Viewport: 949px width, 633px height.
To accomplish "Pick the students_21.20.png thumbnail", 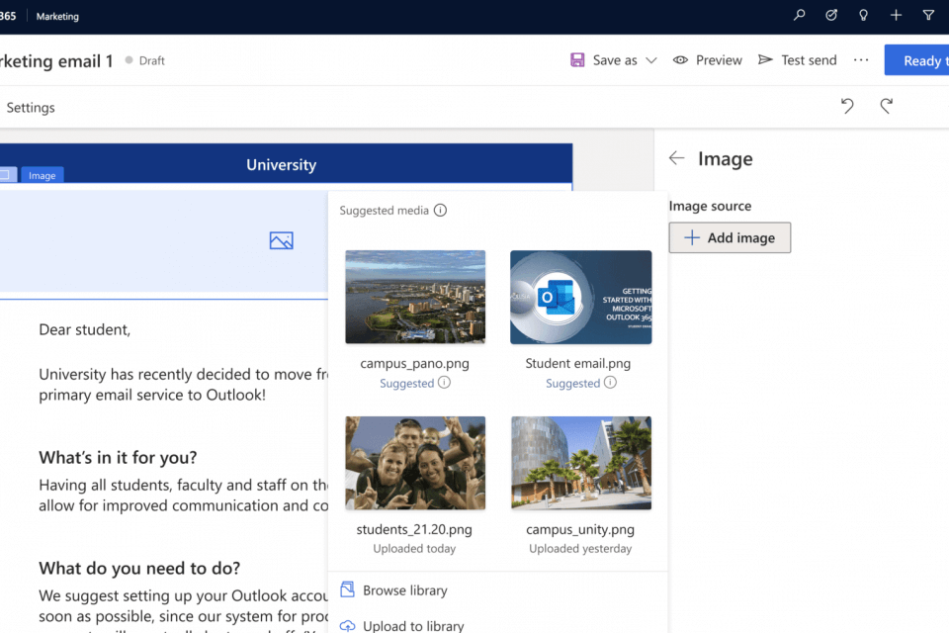I will [415, 463].
